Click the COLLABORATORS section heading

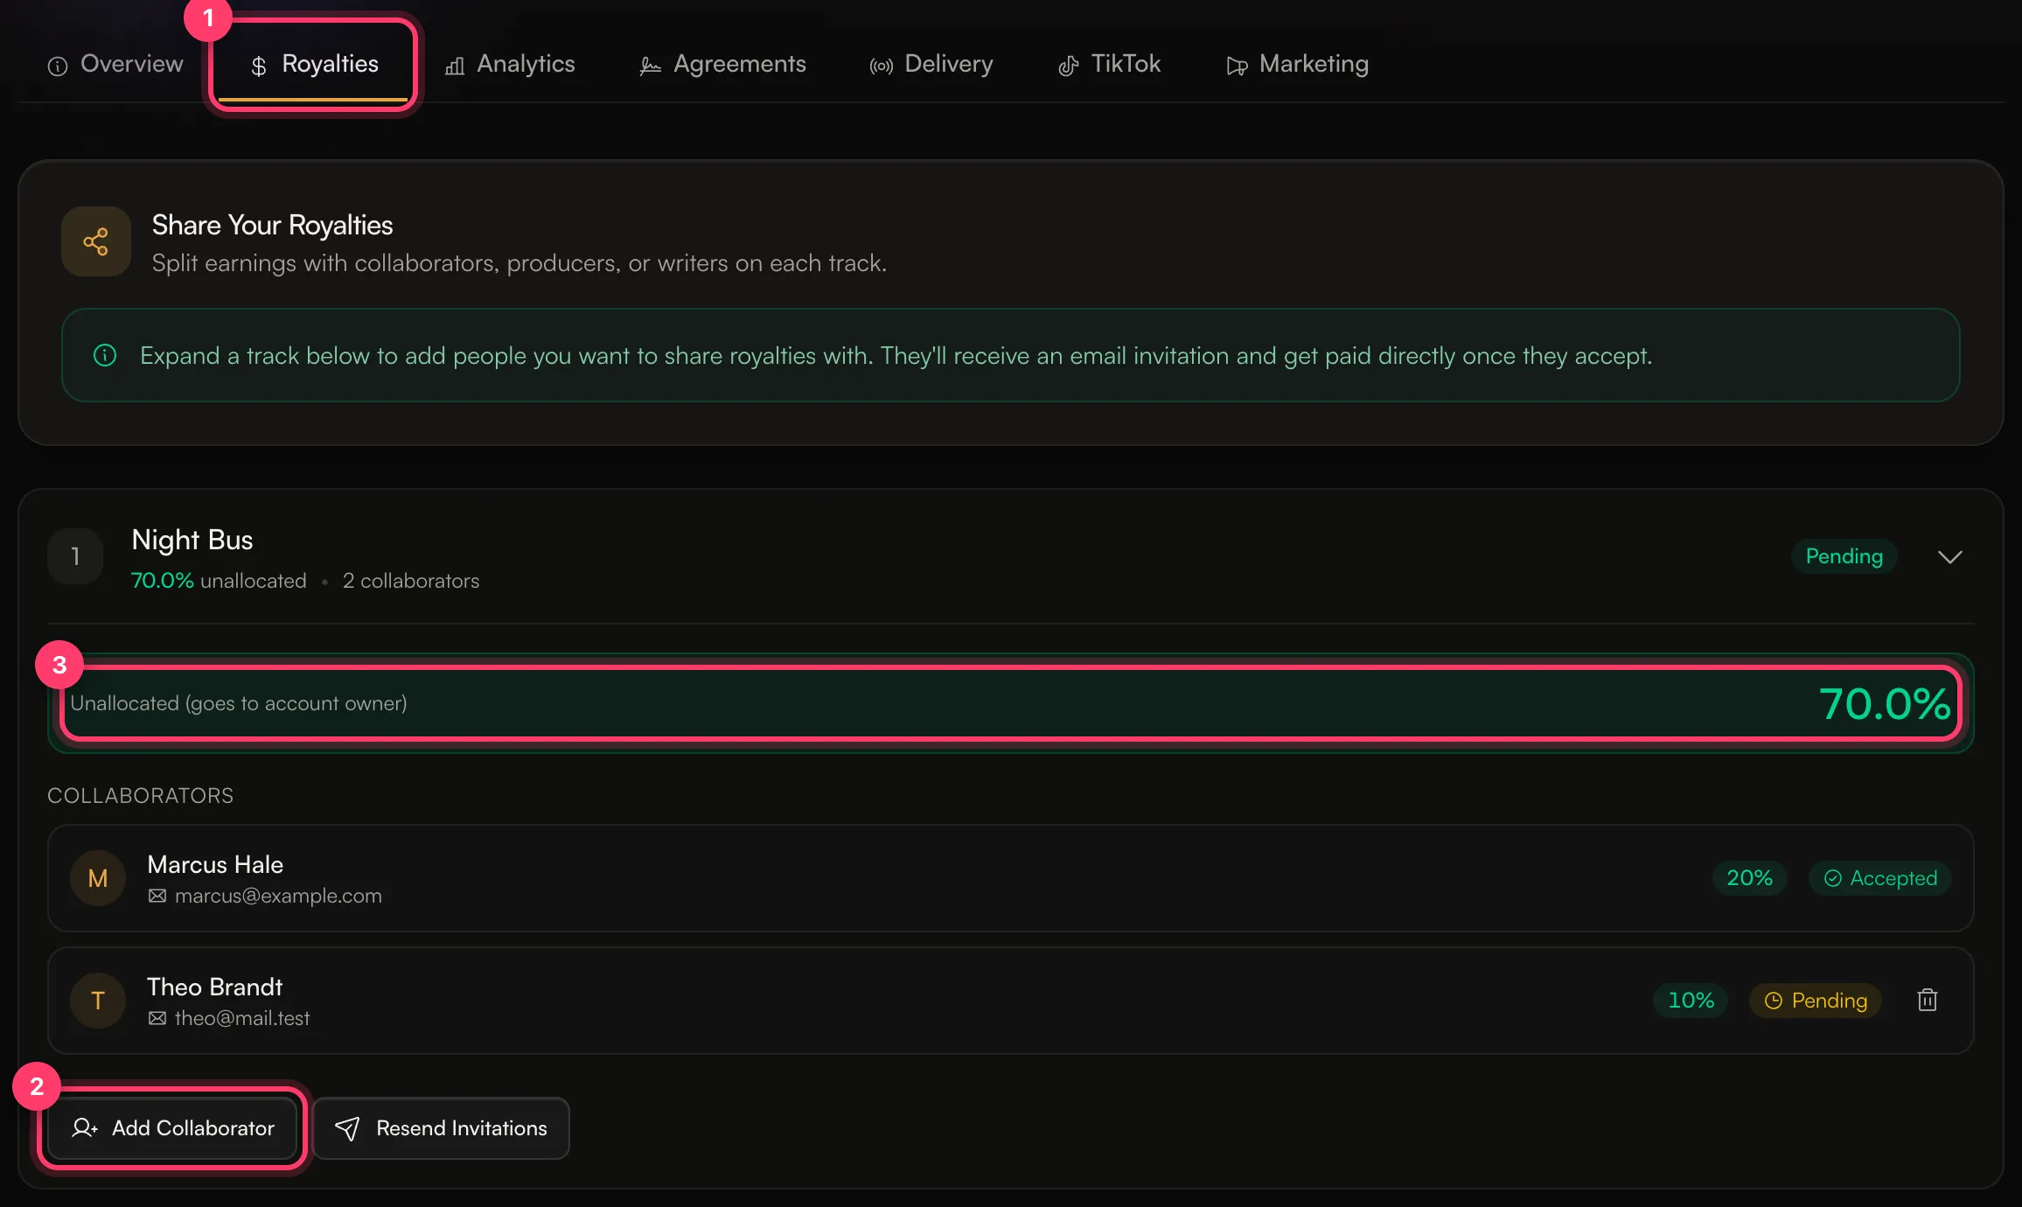(140, 795)
